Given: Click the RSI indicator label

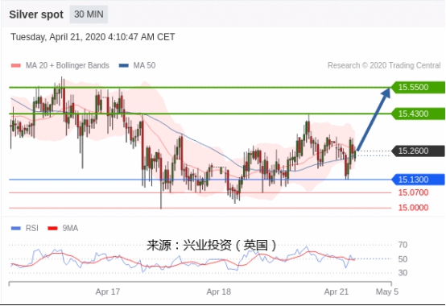Looking at the screenshot, I should click(x=32, y=228).
